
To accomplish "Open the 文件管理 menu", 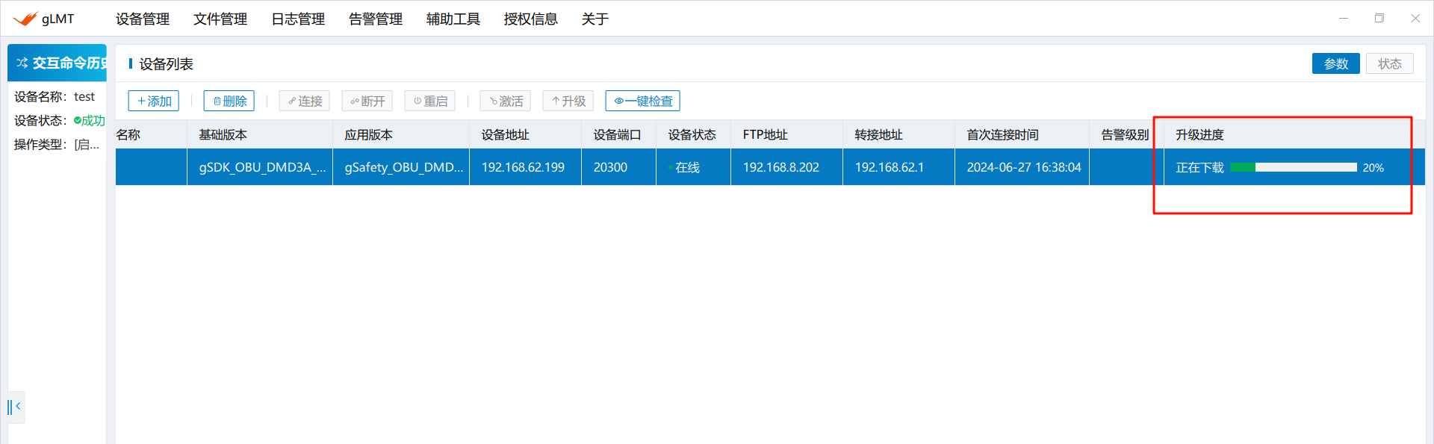I will (220, 19).
